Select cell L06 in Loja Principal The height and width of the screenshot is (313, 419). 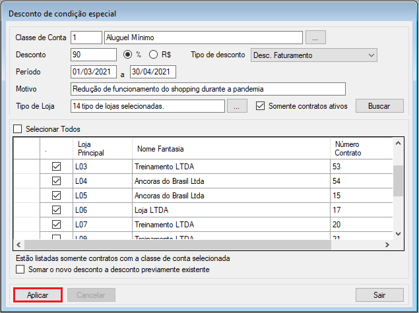click(x=103, y=210)
